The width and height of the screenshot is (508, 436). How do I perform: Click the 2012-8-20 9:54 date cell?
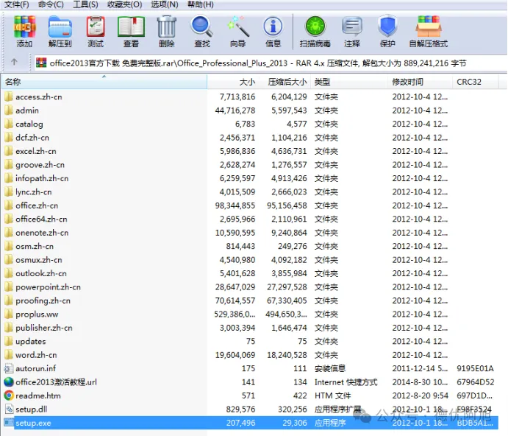[421, 395]
